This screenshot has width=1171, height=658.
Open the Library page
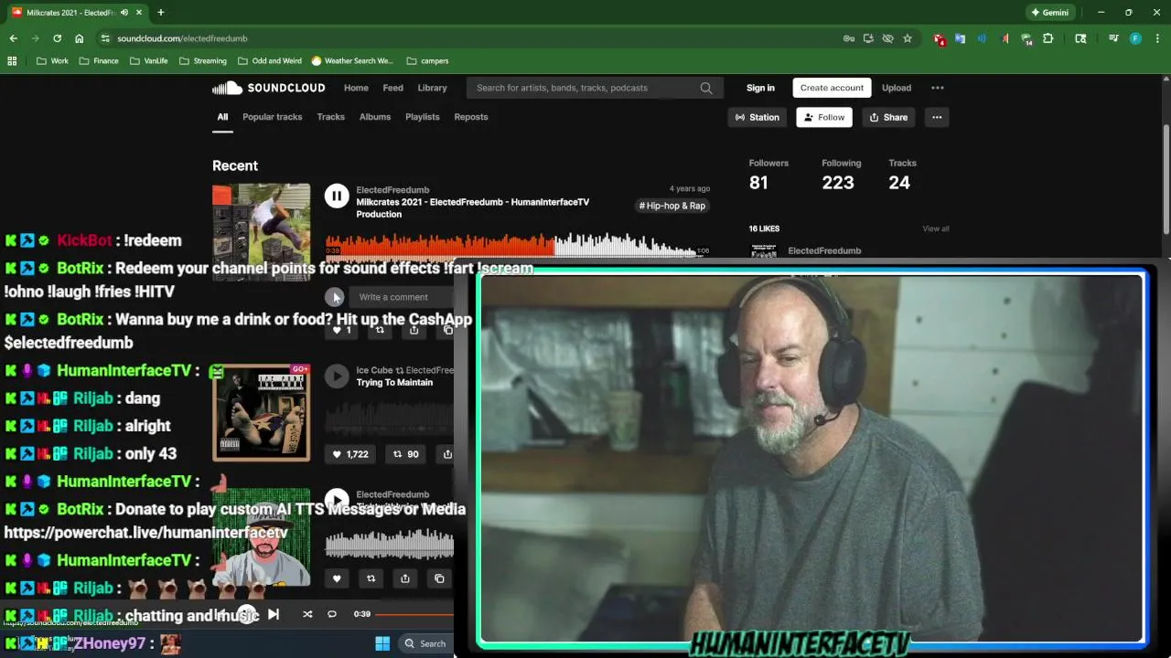(432, 88)
